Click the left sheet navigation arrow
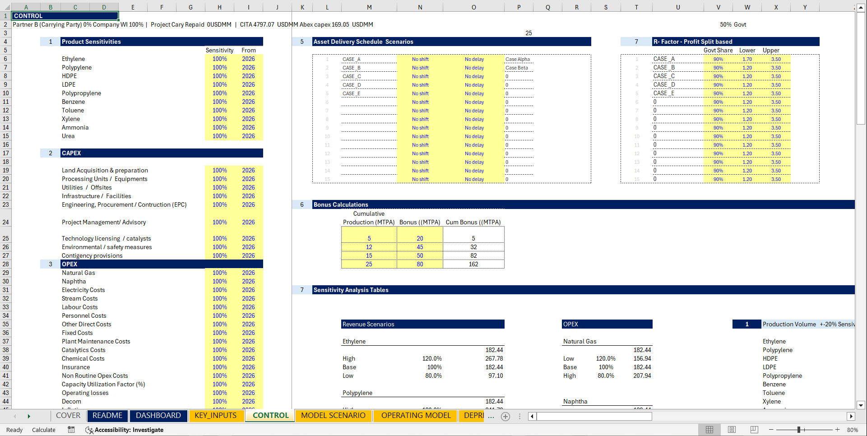 point(15,416)
